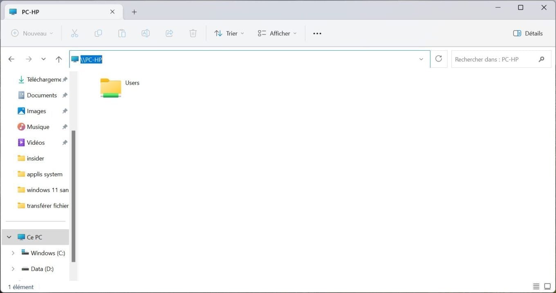Refresh the PC-HP folder view
Image resolution: width=556 pixels, height=293 pixels.
coord(439,59)
